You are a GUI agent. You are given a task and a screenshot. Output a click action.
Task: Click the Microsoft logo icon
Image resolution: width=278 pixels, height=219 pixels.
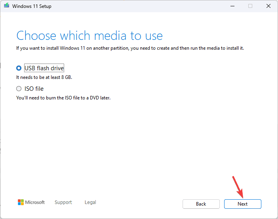(x=21, y=202)
